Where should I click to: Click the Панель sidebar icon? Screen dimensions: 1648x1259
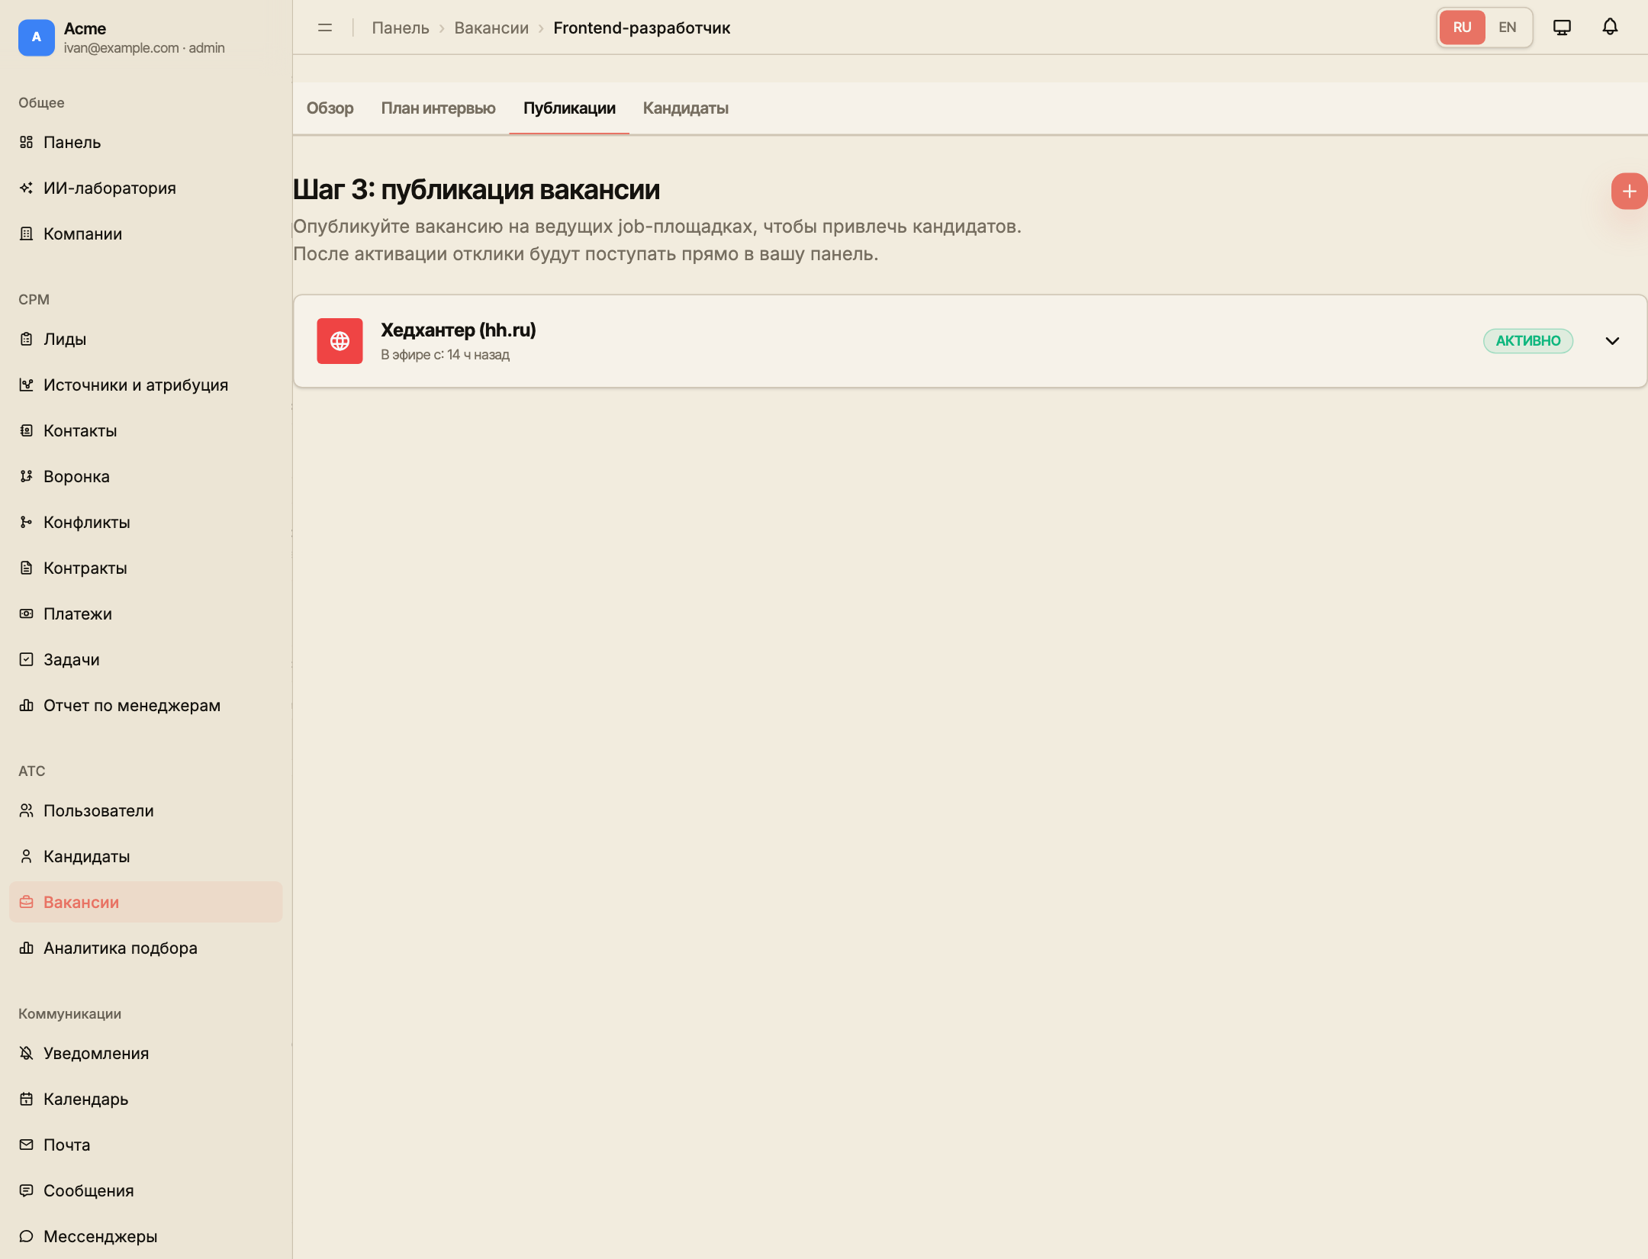[x=27, y=143]
